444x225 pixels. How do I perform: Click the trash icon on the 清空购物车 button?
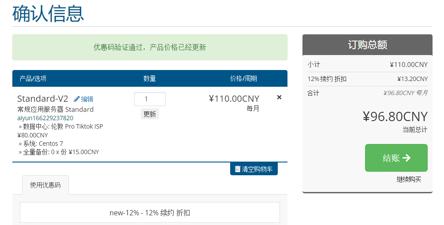238,169
